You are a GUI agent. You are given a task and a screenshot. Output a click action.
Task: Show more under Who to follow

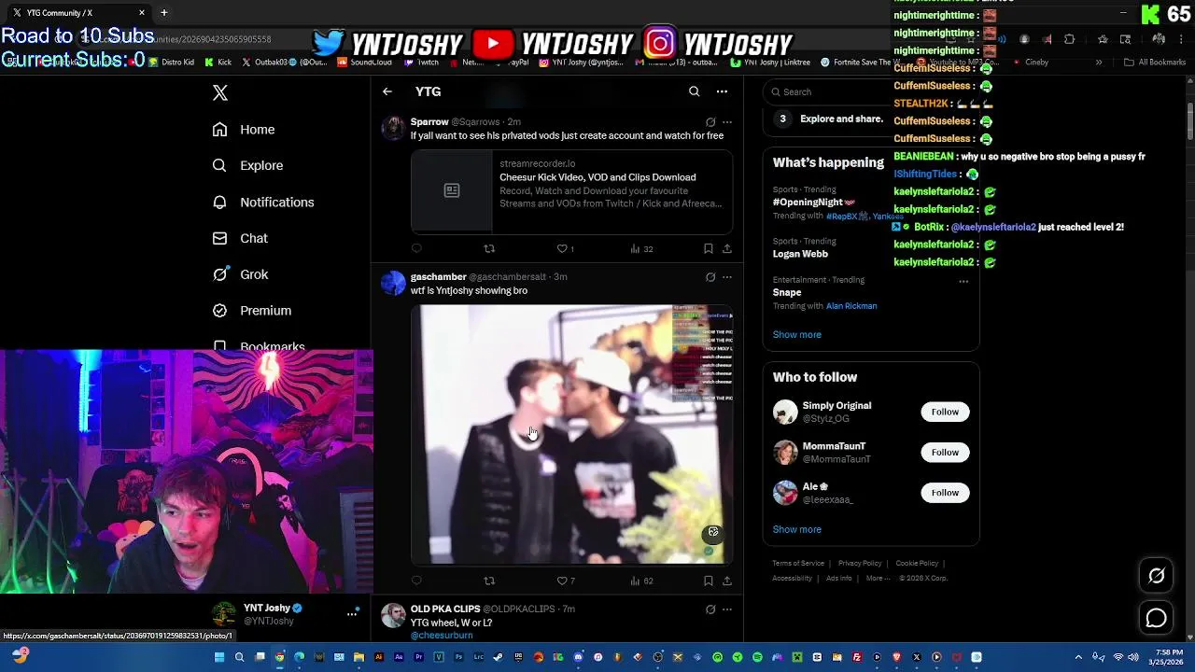(x=796, y=529)
